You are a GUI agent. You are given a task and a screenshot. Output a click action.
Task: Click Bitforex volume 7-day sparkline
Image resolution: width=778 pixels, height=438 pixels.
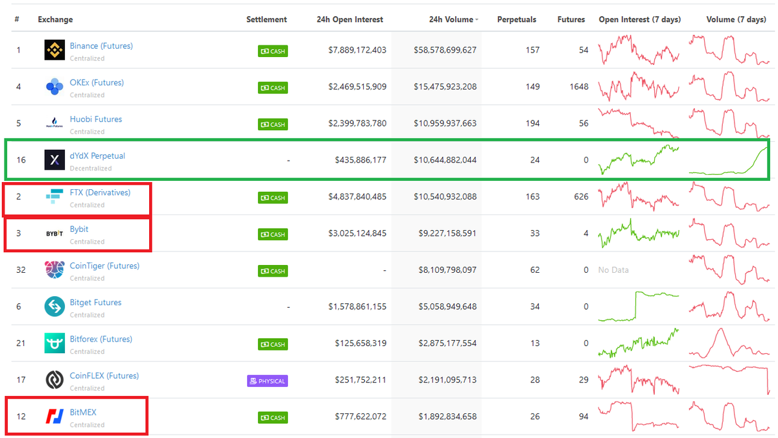click(x=729, y=343)
